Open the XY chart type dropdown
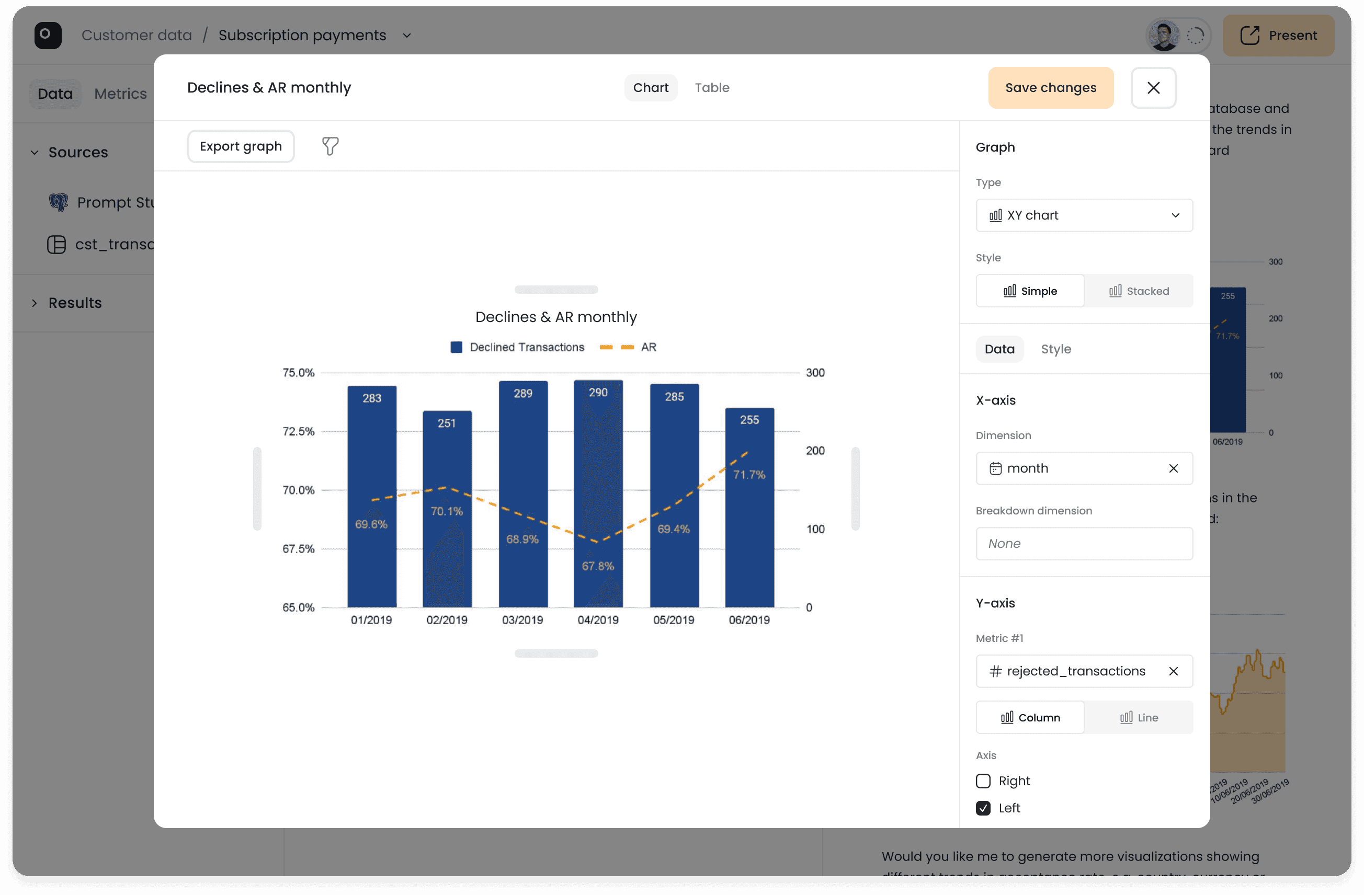 point(1084,215)
